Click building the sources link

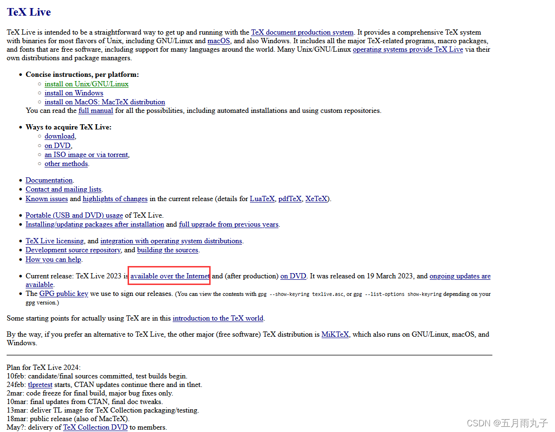point(168,250)
